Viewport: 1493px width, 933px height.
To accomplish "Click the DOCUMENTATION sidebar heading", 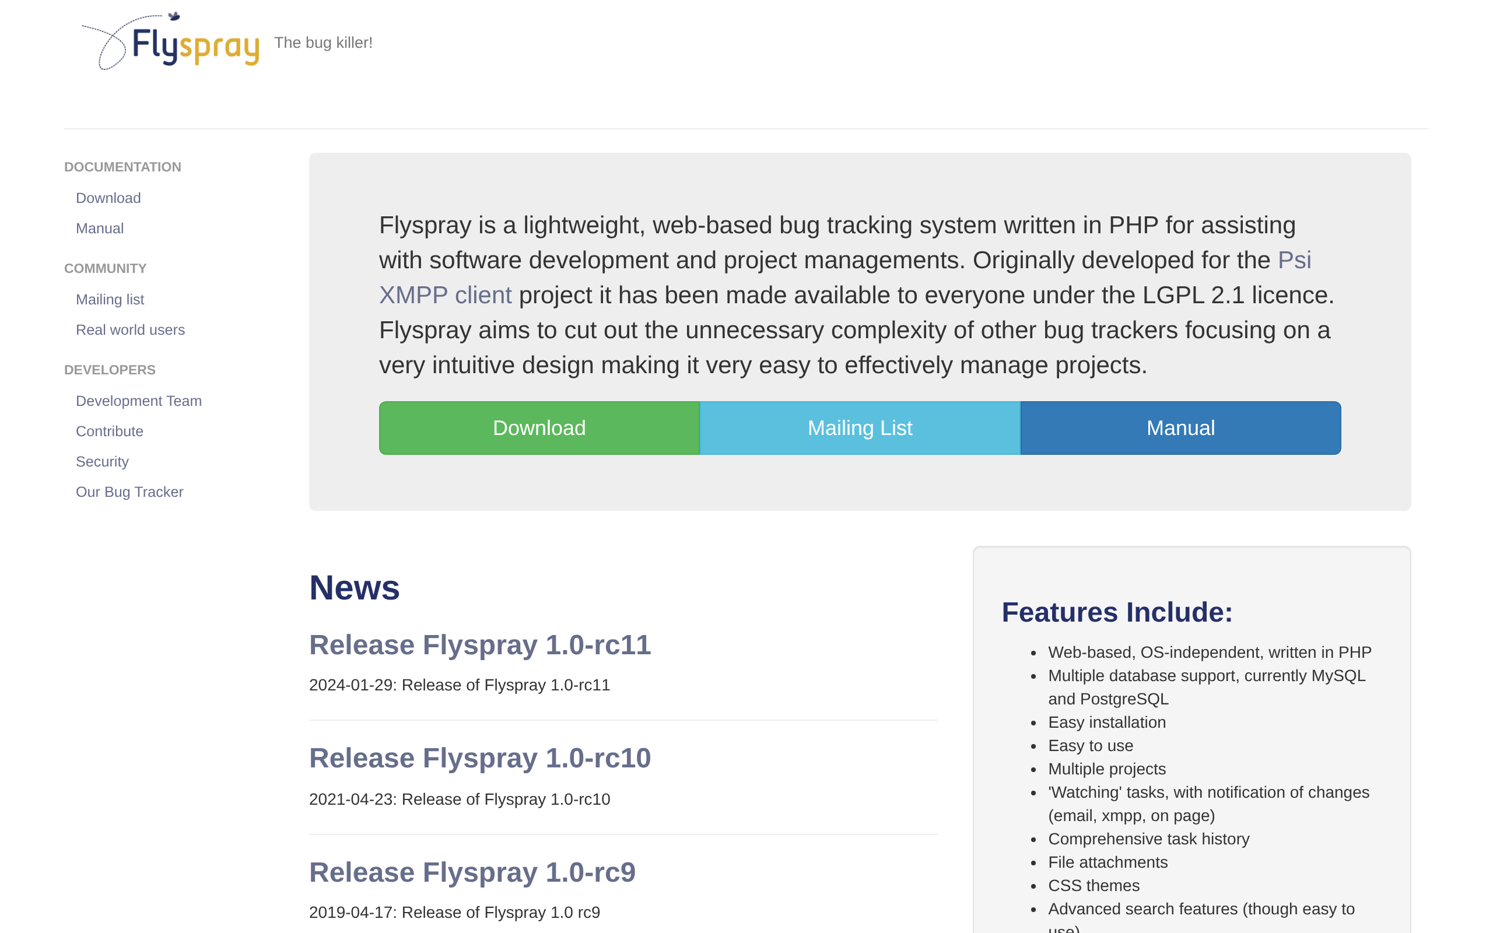I will pyautogui.click(x=123, y=167).
